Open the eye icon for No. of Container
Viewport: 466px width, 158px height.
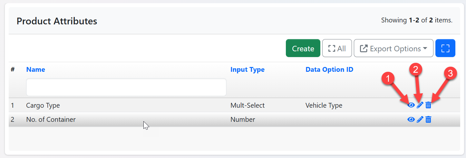pyautogui.click(x=411, y=120)
